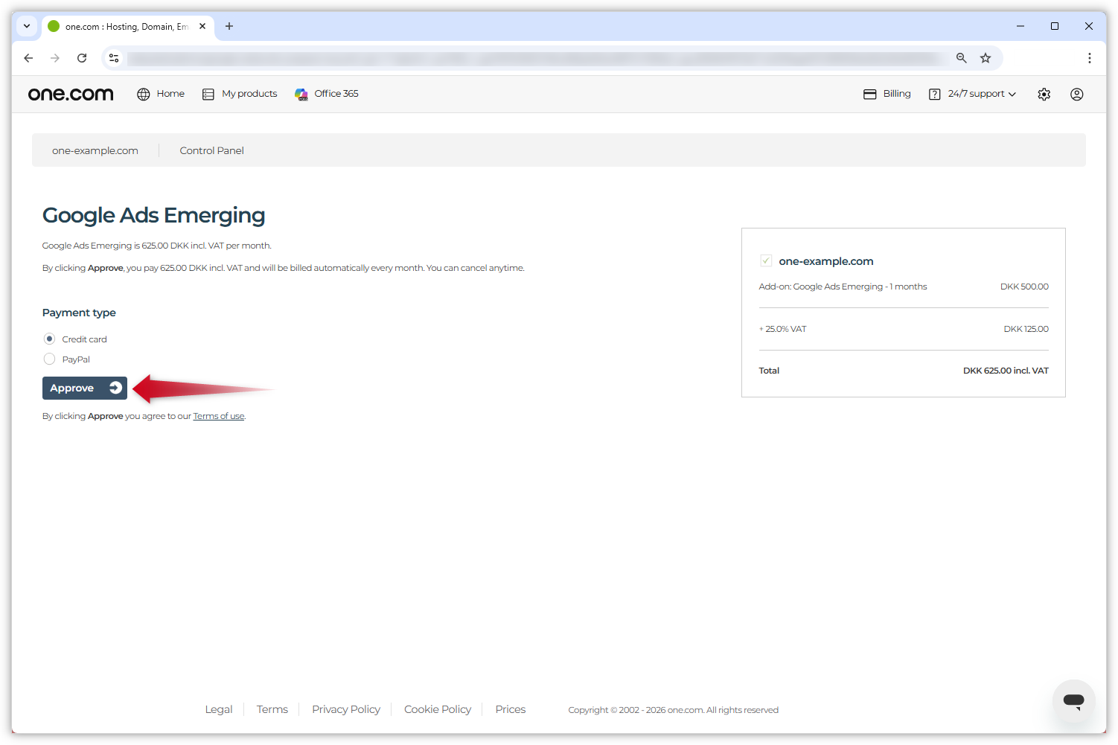Go back with the browser back arrow

click(28, 58)
